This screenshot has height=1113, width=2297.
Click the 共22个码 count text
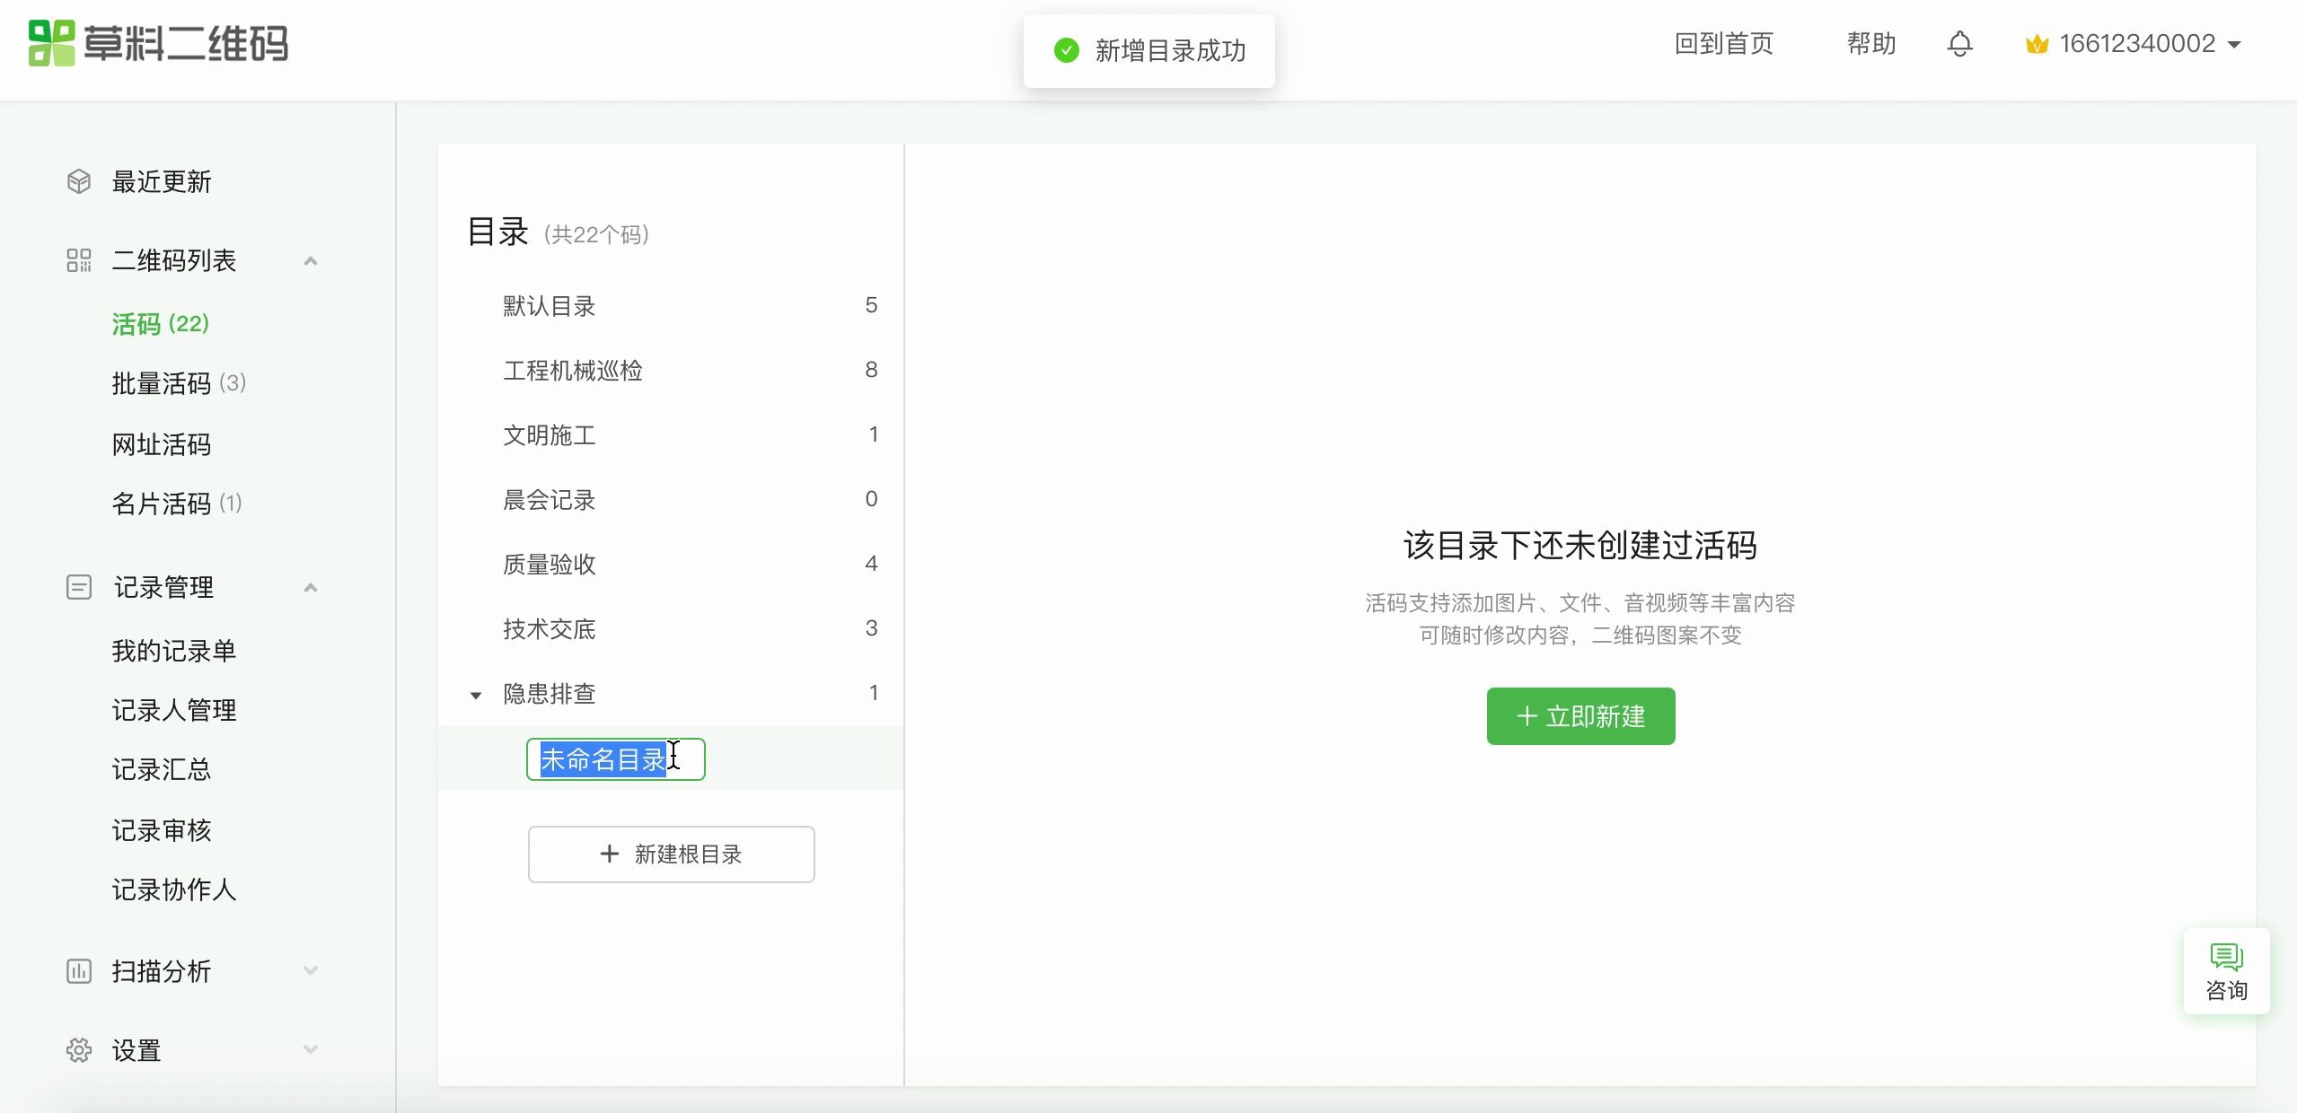coord(596,235)
